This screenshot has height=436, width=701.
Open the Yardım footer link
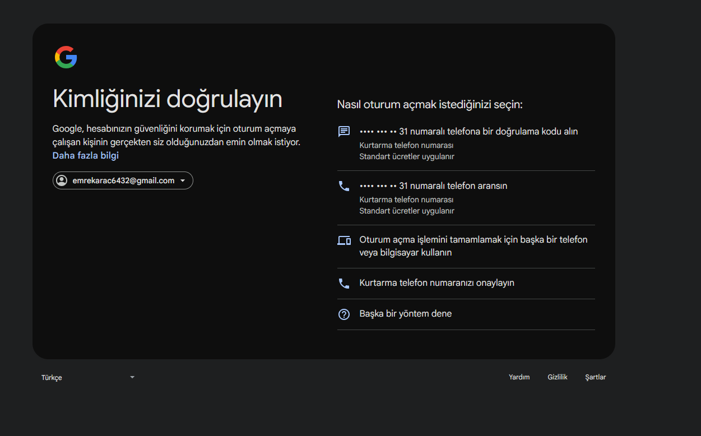tap(519, 377)
